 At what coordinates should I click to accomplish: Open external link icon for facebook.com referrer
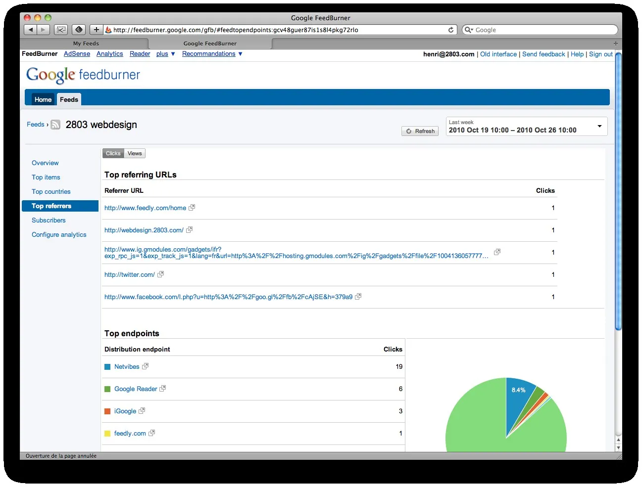358,297
